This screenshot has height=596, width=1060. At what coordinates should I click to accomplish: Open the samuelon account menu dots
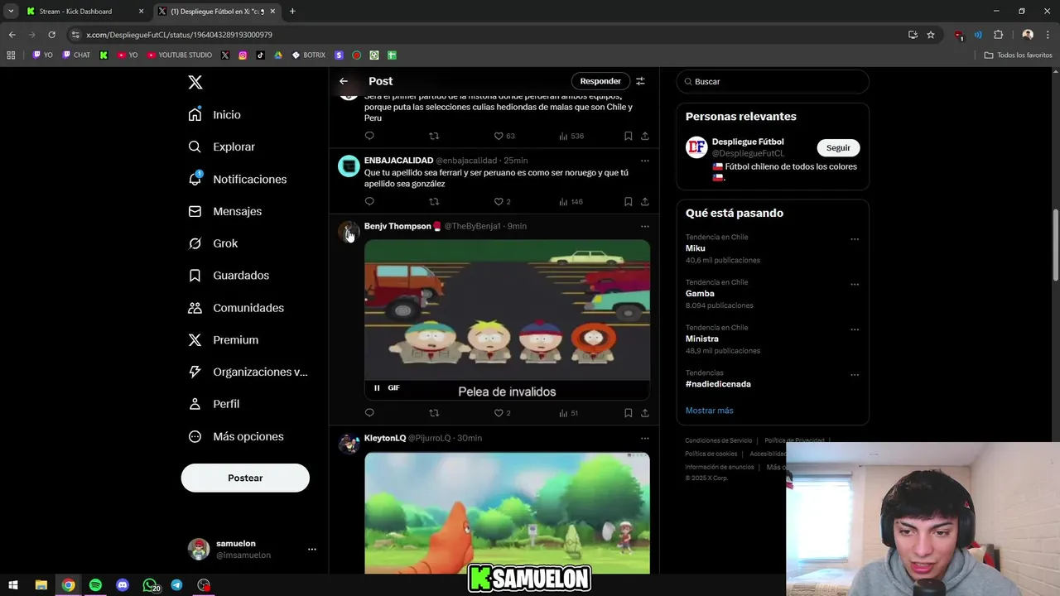click(312, 549)
